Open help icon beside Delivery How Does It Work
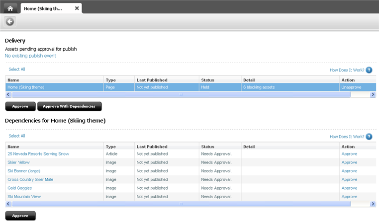This screenshot has width=379, height=224. pos(369,70)
